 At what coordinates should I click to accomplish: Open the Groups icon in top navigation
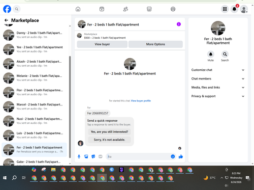click(173, 9)
